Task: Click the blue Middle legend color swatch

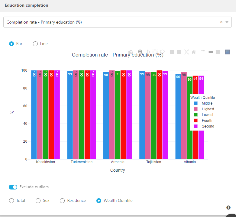Action: click(x=196, y=103)
